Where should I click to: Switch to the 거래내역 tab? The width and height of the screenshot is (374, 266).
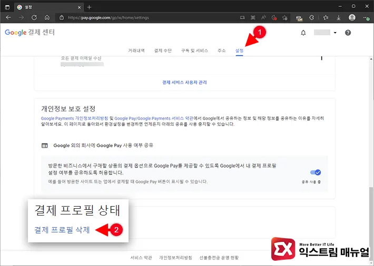136,50
